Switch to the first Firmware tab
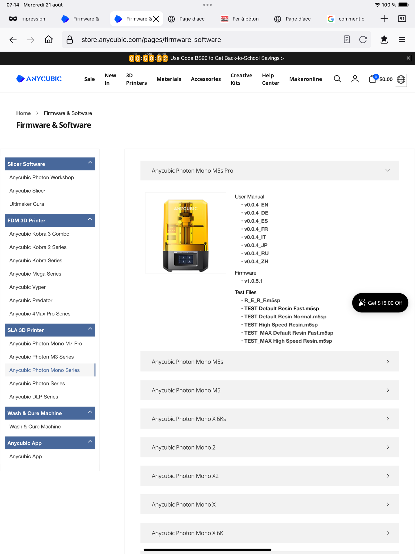The image size is (415, 554). 80,19
